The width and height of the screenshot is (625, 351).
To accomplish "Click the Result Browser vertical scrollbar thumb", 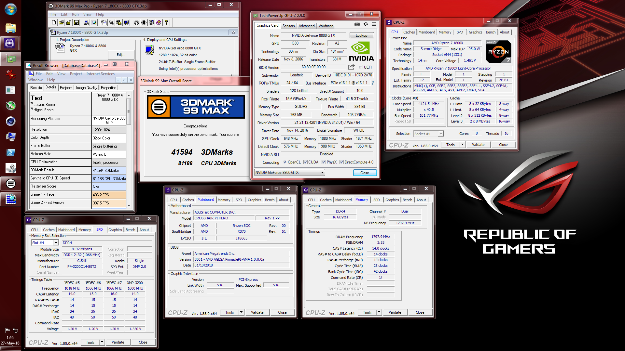I will (x=129, y=111).
